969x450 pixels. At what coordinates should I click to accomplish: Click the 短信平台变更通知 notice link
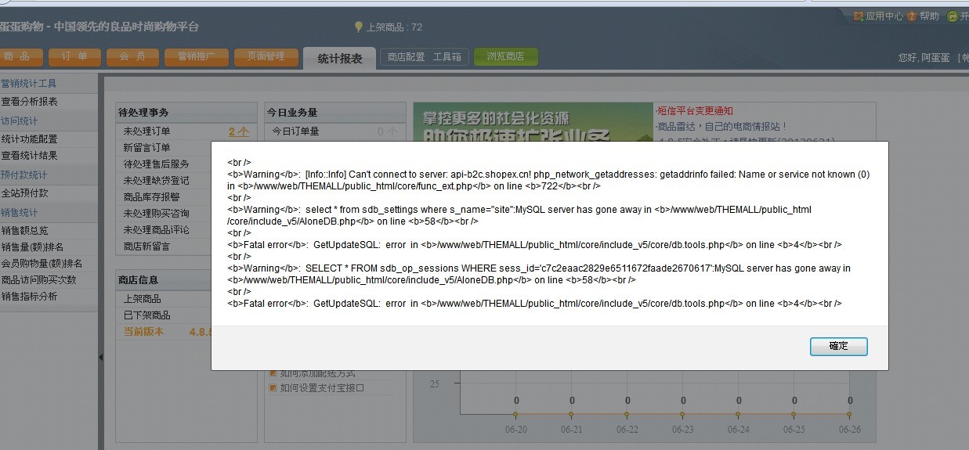[695, 111]
